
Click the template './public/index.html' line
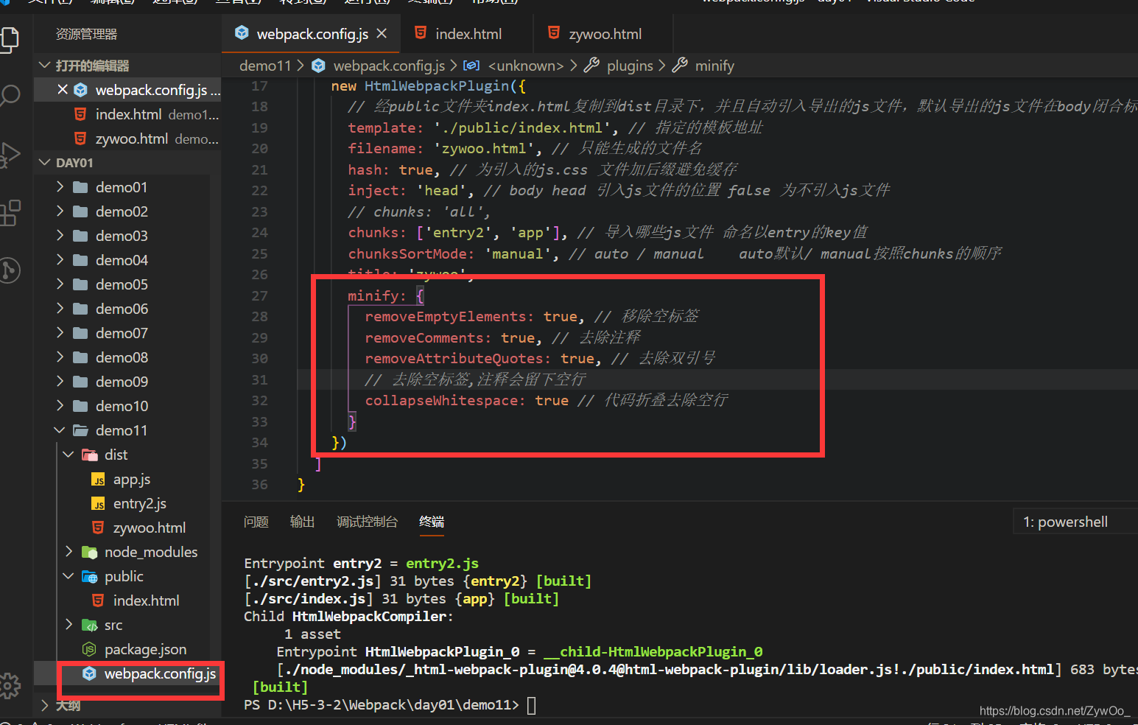[555, 127]
